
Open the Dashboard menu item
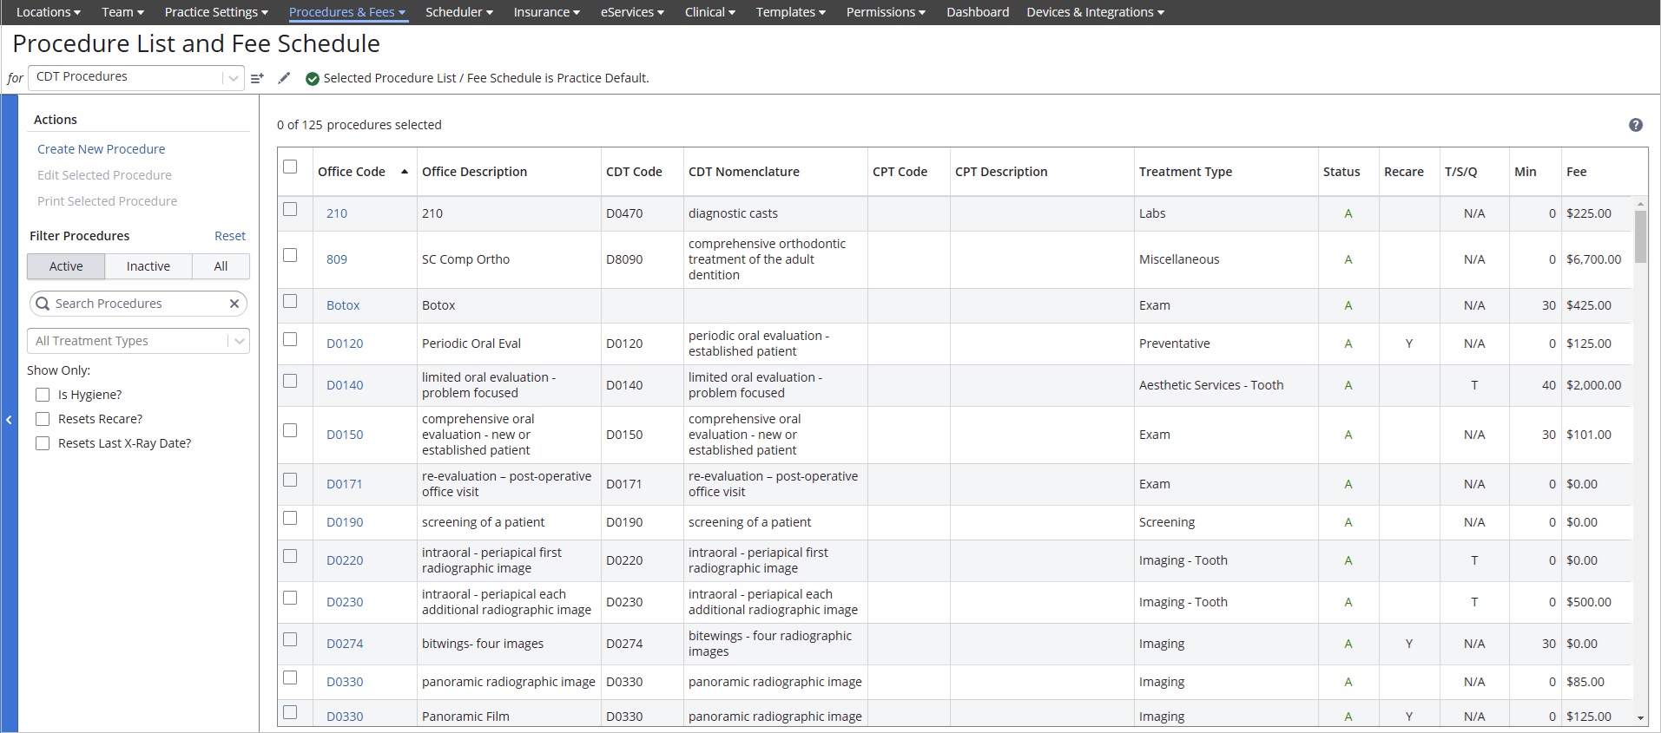click(x=977, y=12)
